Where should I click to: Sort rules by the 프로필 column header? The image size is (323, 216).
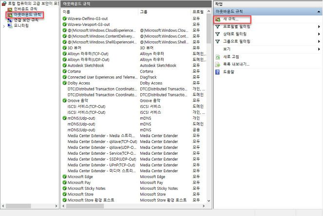tap(198, 12)
